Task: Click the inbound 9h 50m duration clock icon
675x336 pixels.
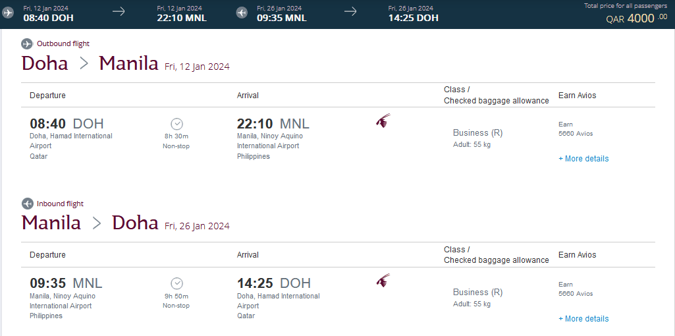Action: pos(176,283)
